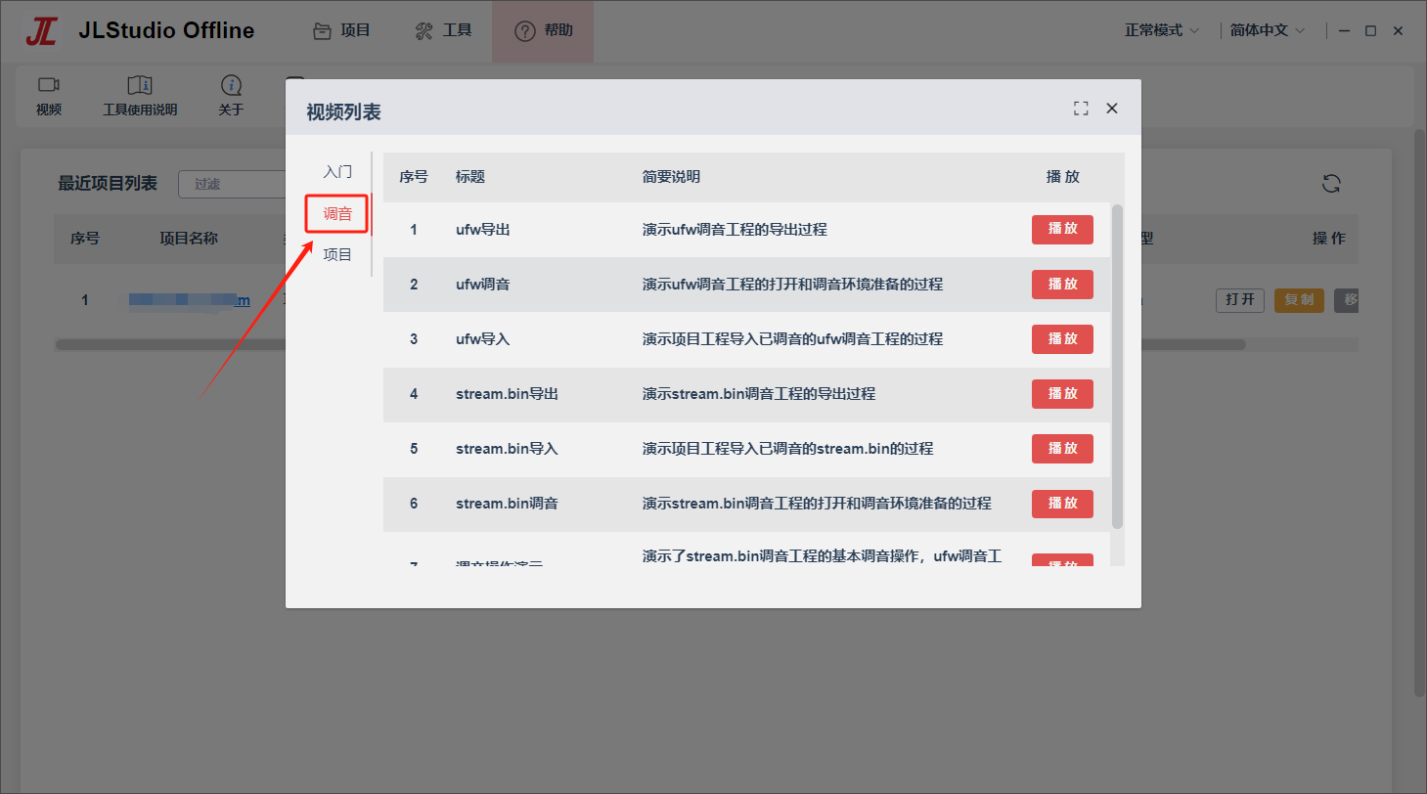This screenshot has width=1427, height=794.
Task: Expand the 正常模式 mode dropdown
Action: coord(1162,30)
